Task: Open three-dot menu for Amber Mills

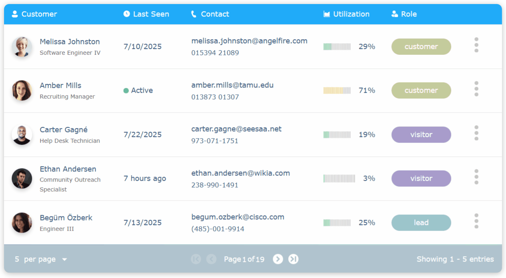Action: point(476,89)
